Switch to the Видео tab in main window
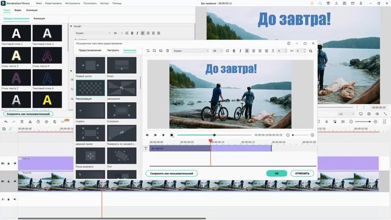Viewport: 391px width, 220px height. click(18, 10)
